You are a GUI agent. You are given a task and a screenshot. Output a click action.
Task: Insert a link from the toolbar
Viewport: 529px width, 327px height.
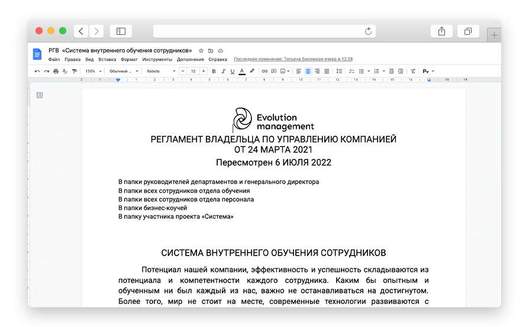(264, 71)
